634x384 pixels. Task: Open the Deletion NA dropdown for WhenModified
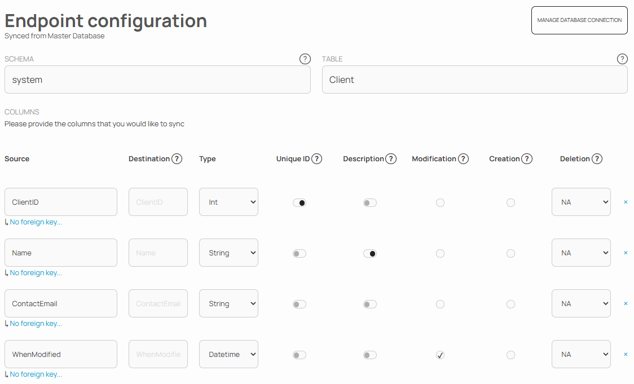[581, 354]
